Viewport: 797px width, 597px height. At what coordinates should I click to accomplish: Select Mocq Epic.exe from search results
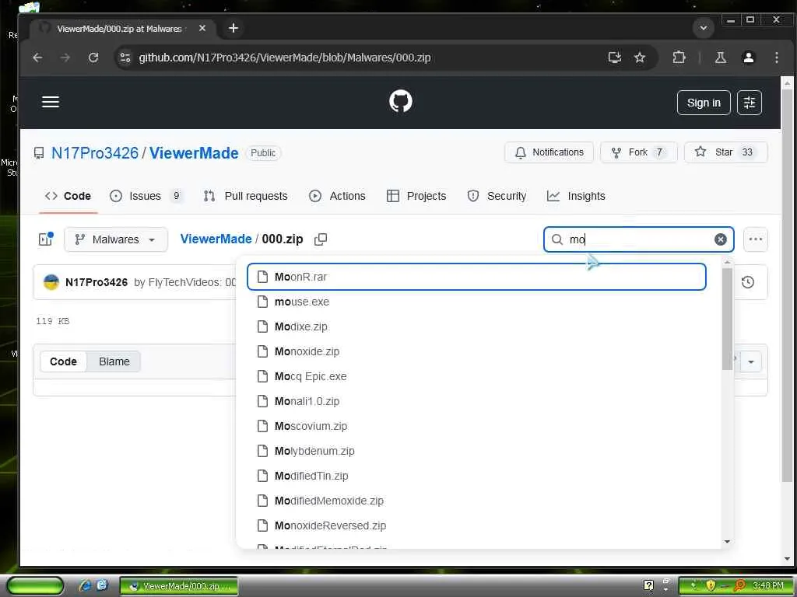point(476,376)
